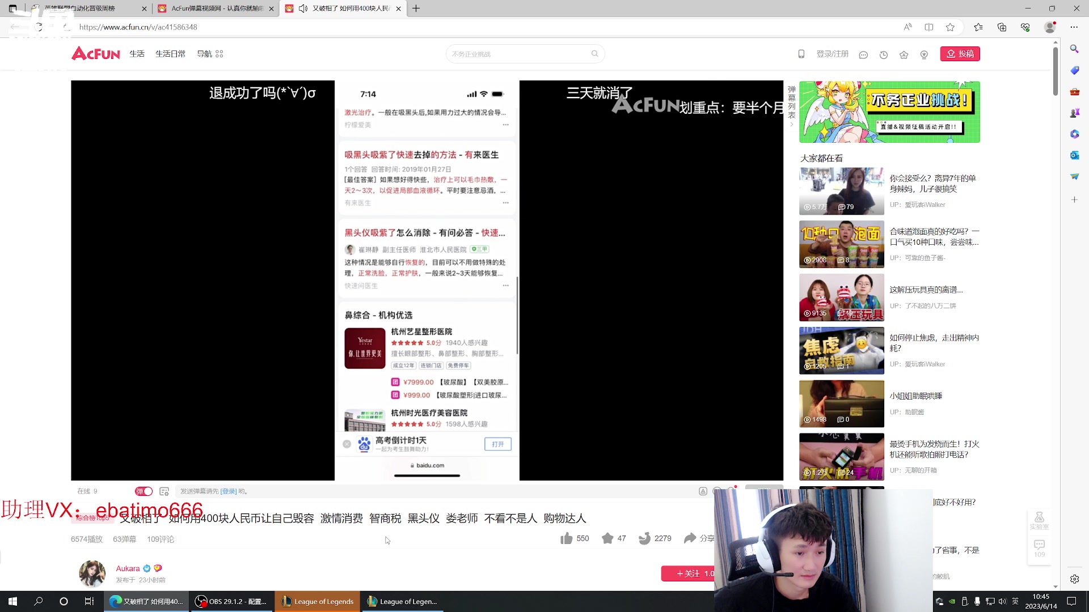1089x612 pixels.
Task: Click the AcFun logo icon
Action: point(95,53)
